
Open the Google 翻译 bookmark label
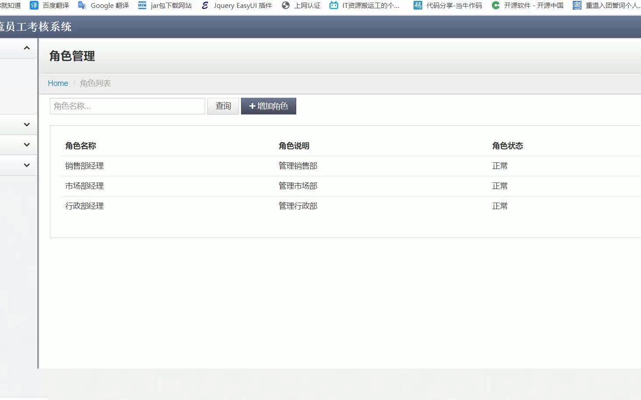pyautogui.click(x=110, y=5)
